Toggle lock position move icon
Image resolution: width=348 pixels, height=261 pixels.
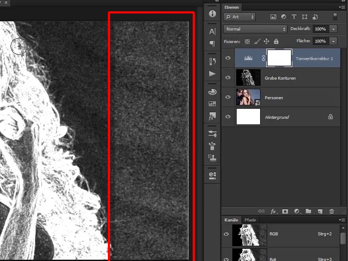click(266, 41)
